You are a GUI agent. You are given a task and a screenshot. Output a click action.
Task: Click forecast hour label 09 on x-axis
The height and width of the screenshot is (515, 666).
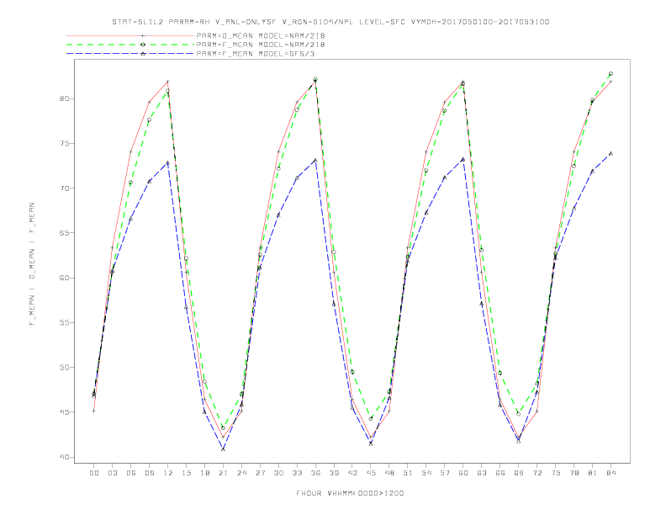click(x=149, y=473)
